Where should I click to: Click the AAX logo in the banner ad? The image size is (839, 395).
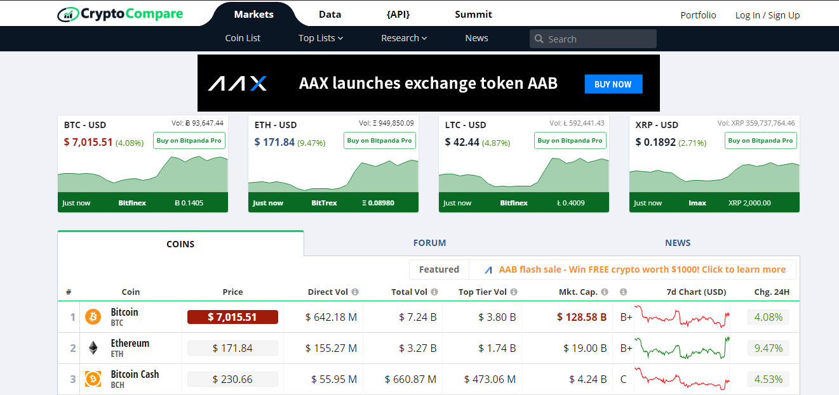(238, 83)
